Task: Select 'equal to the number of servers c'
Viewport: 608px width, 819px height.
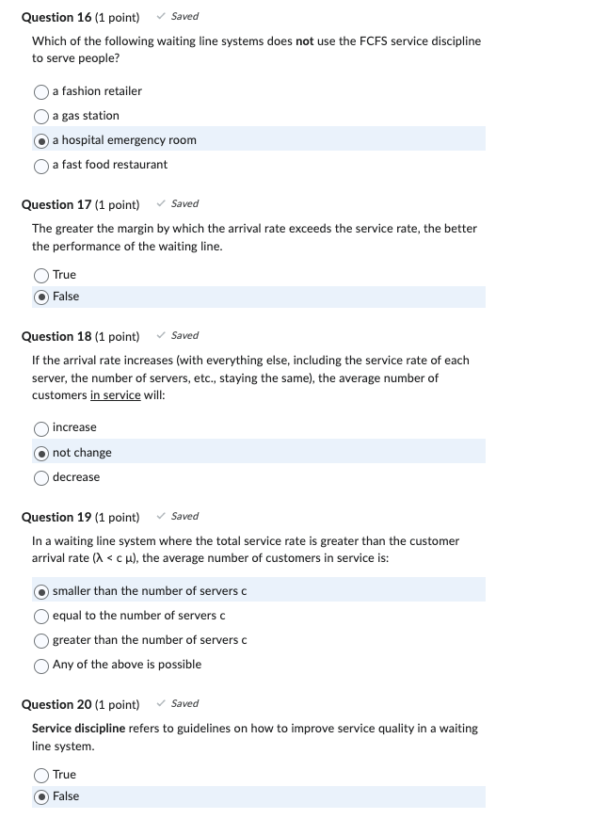Action: (41, 615)
